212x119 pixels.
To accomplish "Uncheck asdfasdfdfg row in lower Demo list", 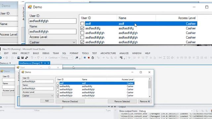I will tap(58, 86).
